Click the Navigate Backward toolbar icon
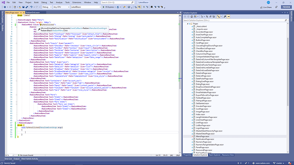 5,7
